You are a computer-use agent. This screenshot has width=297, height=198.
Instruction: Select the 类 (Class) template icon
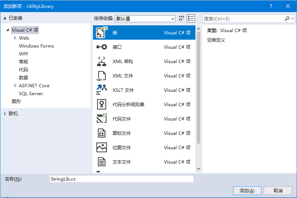102,33
